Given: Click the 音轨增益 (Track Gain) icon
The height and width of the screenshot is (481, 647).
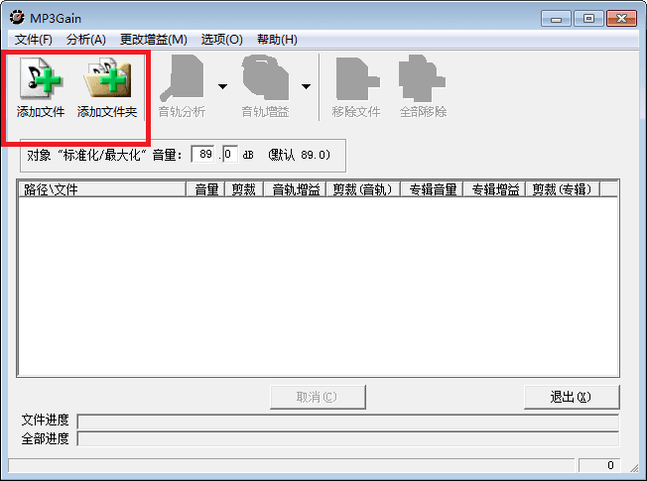Looking at the screenshot, I should 265,77.
